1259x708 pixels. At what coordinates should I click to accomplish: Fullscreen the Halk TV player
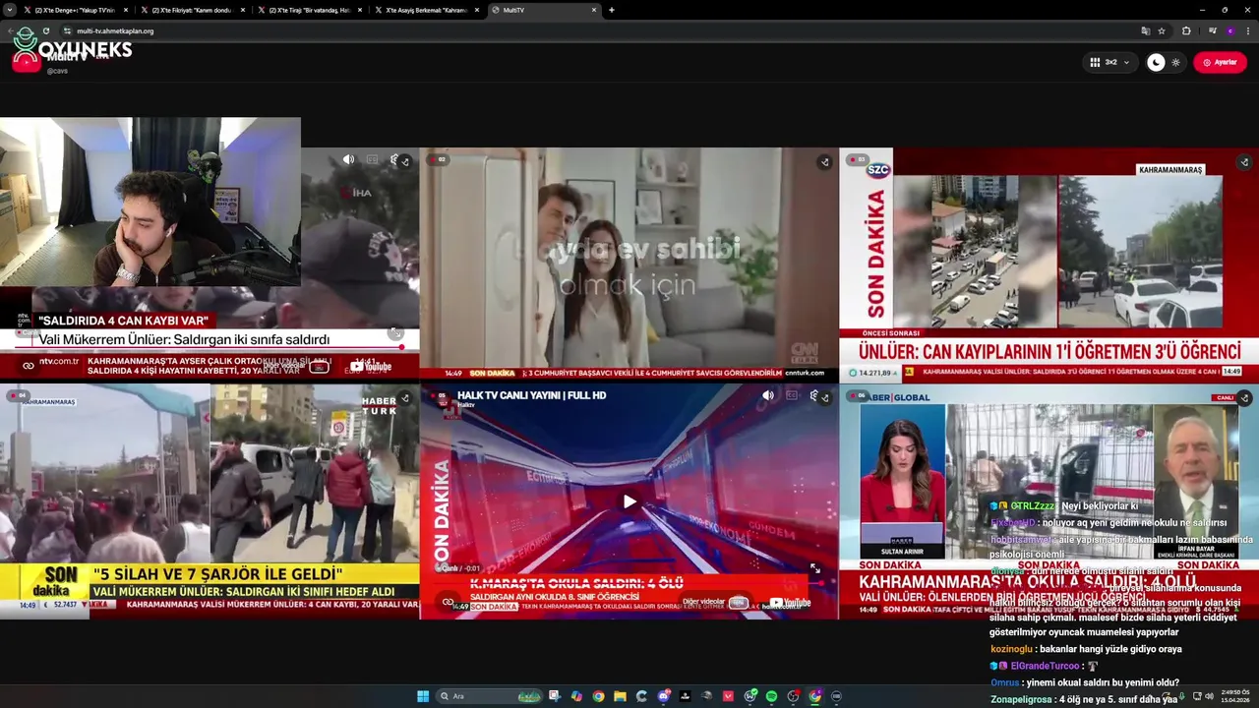[814, 568]
